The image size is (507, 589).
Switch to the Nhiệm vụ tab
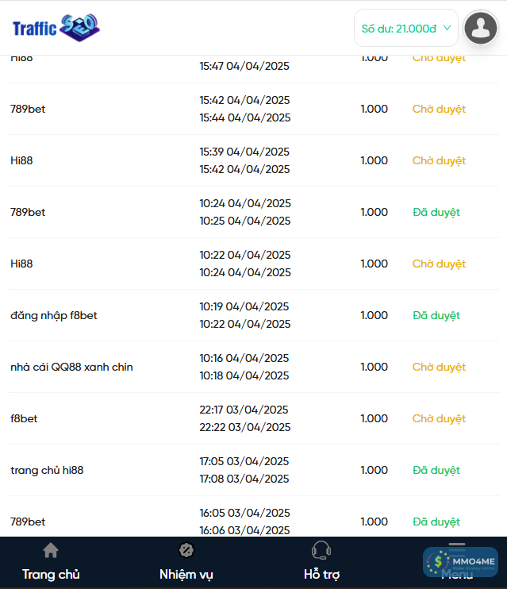tap(186, 574)
